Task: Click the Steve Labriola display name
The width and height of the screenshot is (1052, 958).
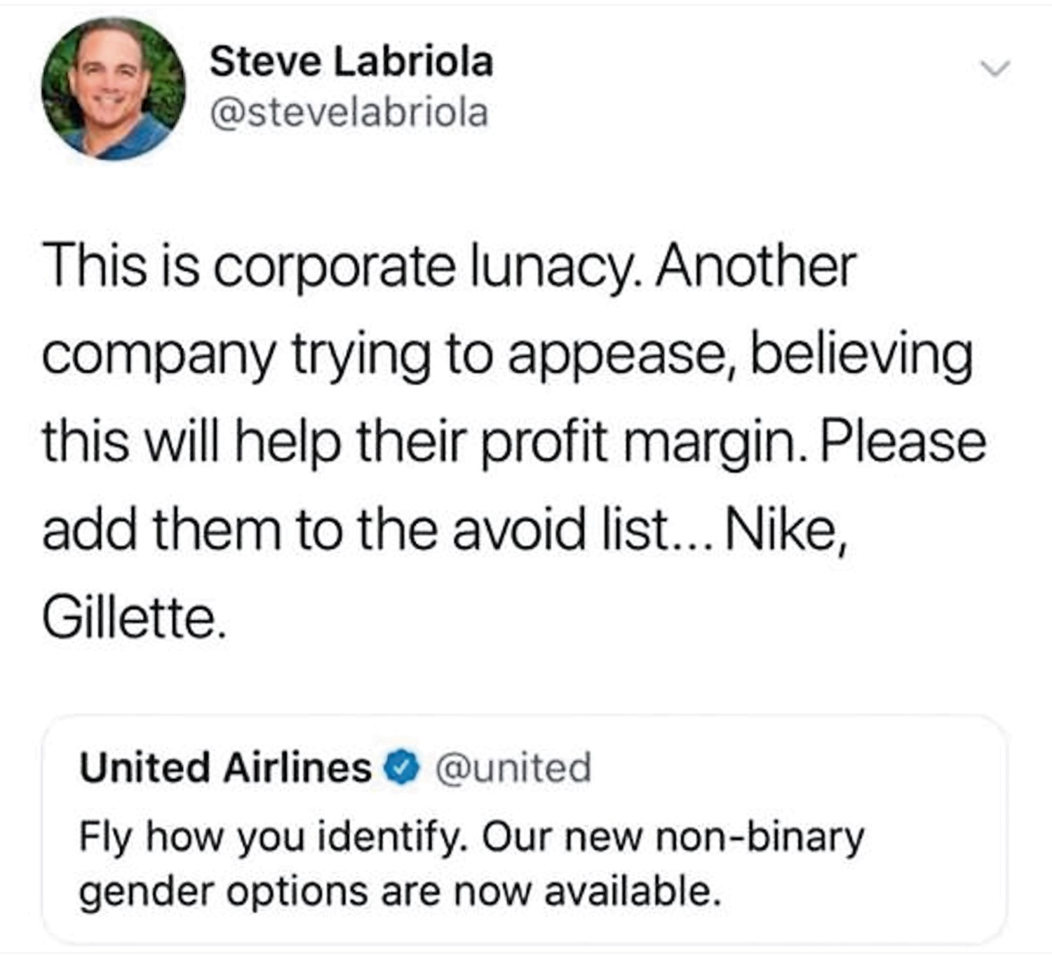Action: pyautogui.click(x=353, y=62)
